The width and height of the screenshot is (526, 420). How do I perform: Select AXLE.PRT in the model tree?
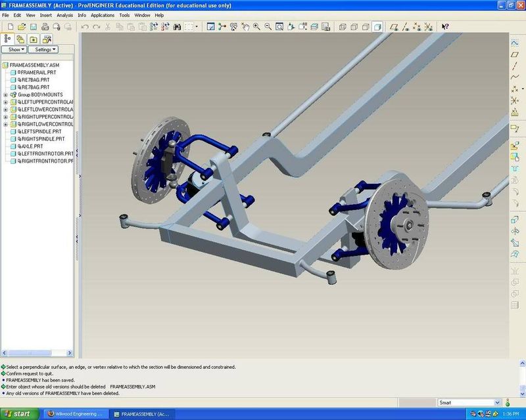tap(32, 146)
